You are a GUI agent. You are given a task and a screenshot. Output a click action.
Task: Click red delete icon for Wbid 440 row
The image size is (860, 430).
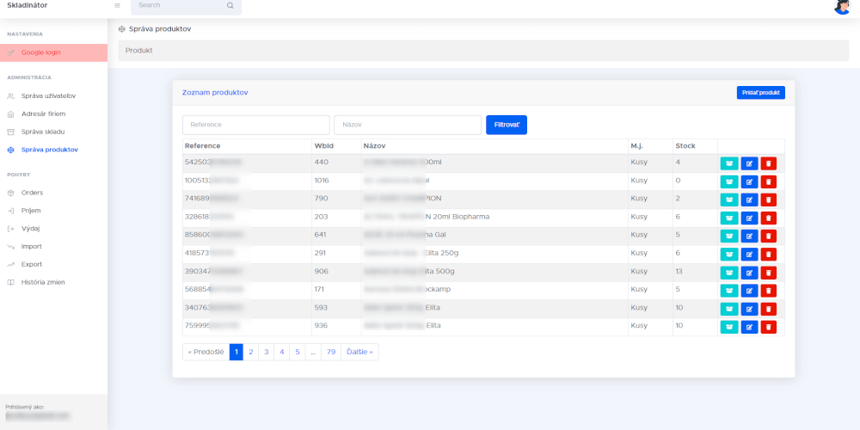[x=768, y=163]
